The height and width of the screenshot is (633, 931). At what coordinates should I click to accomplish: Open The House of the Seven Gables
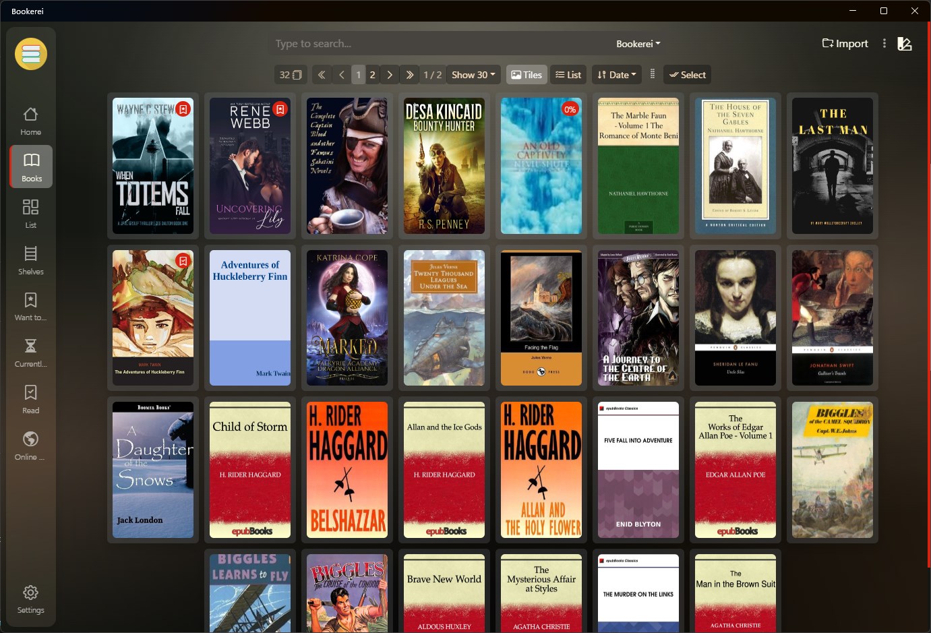[x=735, y=166]
